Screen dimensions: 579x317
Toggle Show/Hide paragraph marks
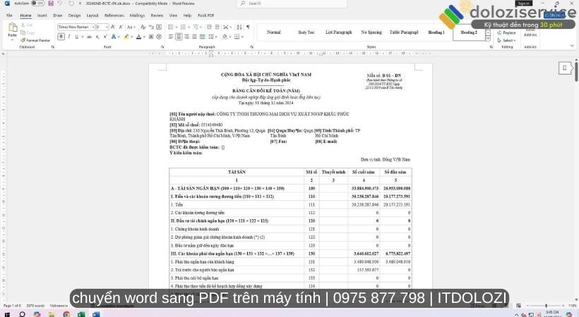[x=248, y=27]
